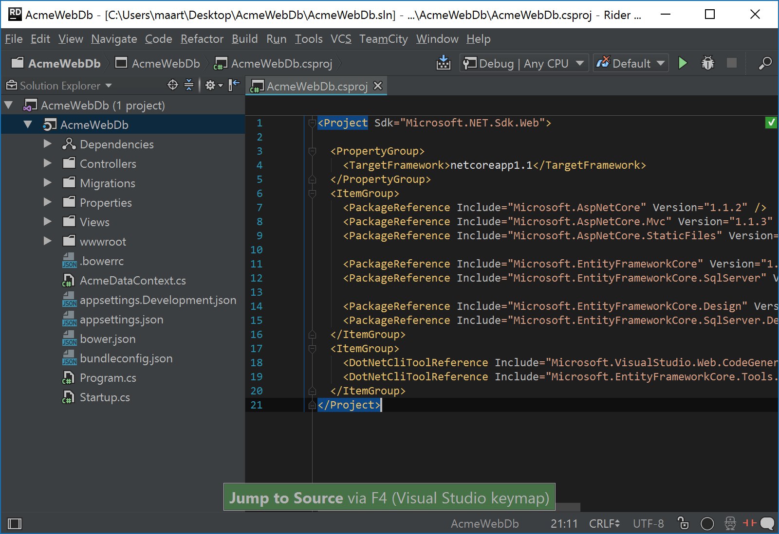Open Startup.cs from the tree
The image size is (779, 534).
point(96,397)
